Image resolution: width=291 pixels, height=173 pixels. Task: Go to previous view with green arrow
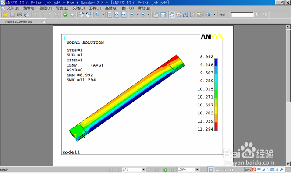point(65,14)
